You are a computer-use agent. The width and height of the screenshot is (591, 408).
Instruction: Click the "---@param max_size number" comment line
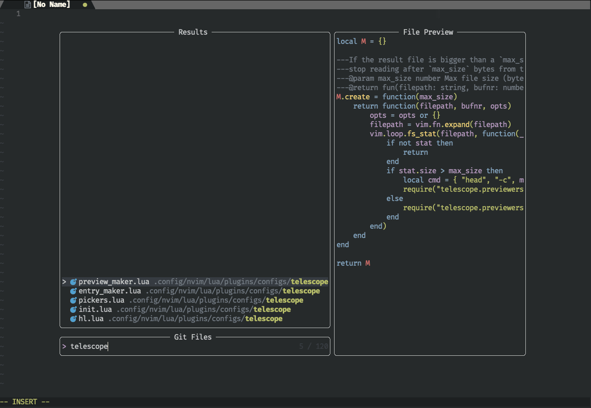pyautogui.click(x=430, y=79)
